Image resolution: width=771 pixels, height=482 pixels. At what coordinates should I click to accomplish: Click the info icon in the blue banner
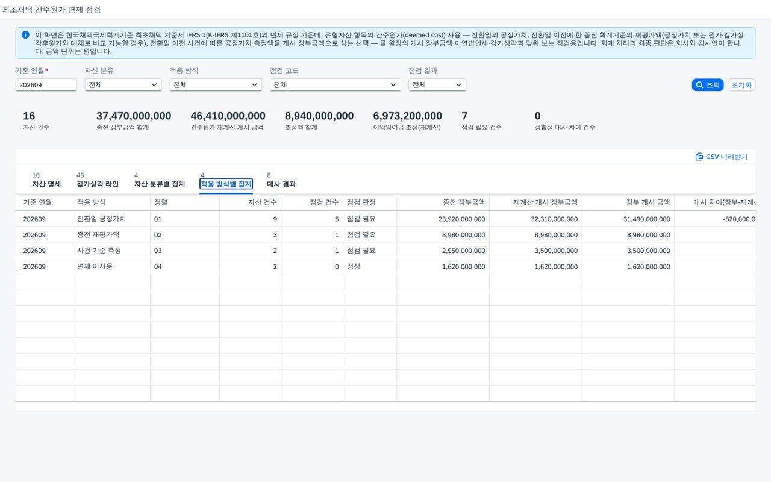(25, 35)
